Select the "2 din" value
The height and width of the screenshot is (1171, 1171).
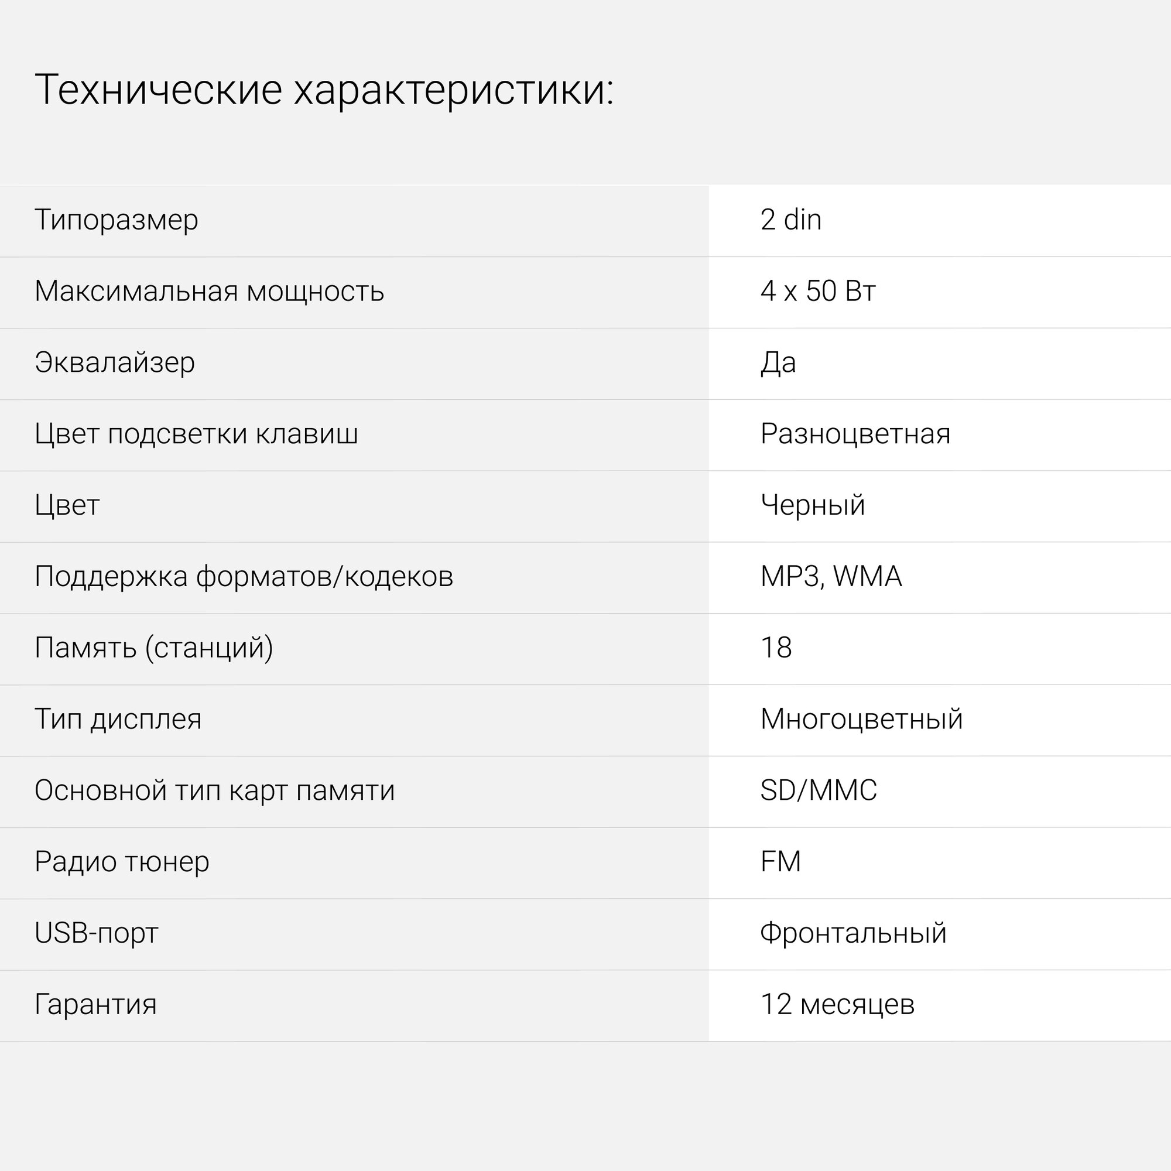coord(790,220)
